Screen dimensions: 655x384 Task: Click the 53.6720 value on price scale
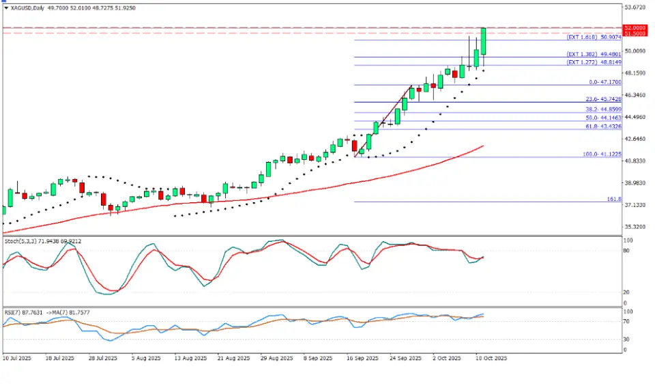(x=635, y=8)
